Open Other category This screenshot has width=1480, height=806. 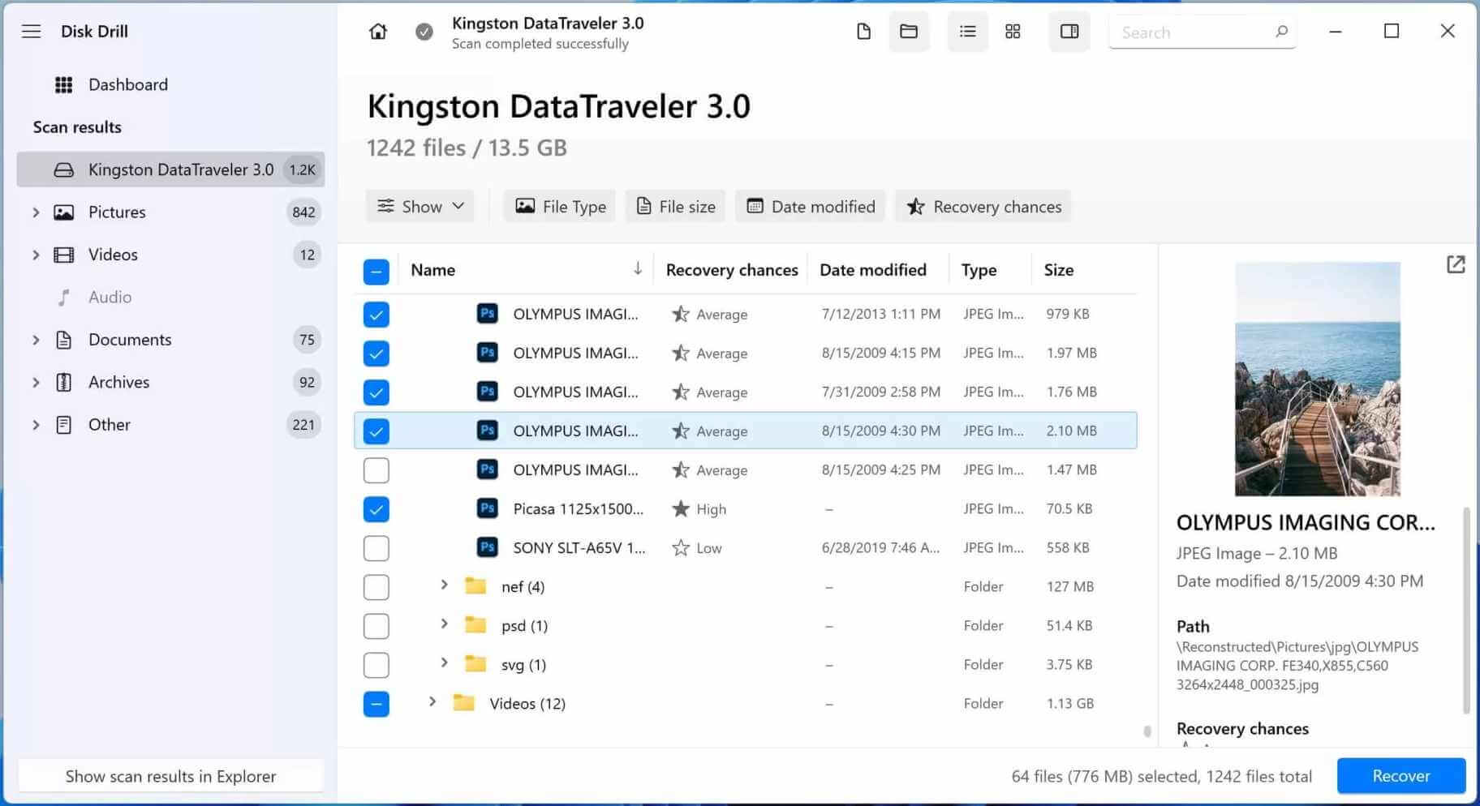[x=109, y=425]
